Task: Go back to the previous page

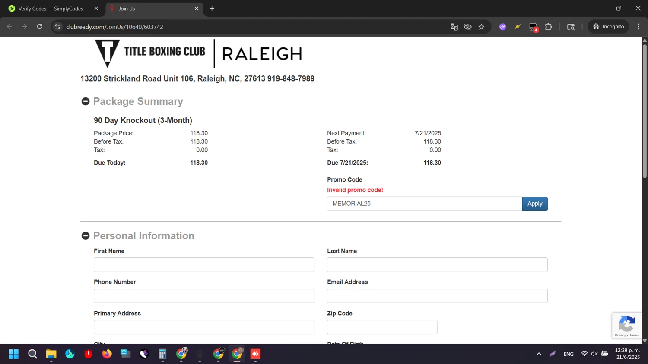Action: click(x=10, y=27)
